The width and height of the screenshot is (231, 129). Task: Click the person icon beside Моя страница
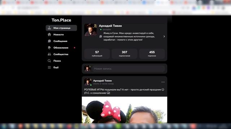click(x=49, y=28)
